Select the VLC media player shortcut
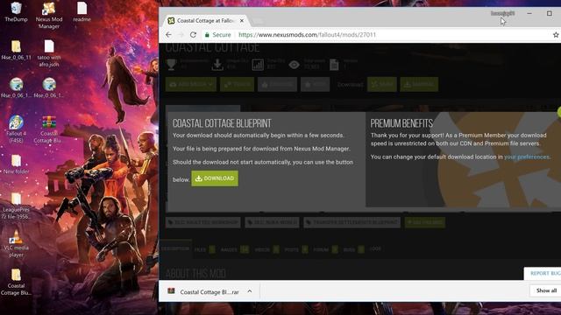The height and width of the screenshot is (315, 561). click(x=16, y=243)
